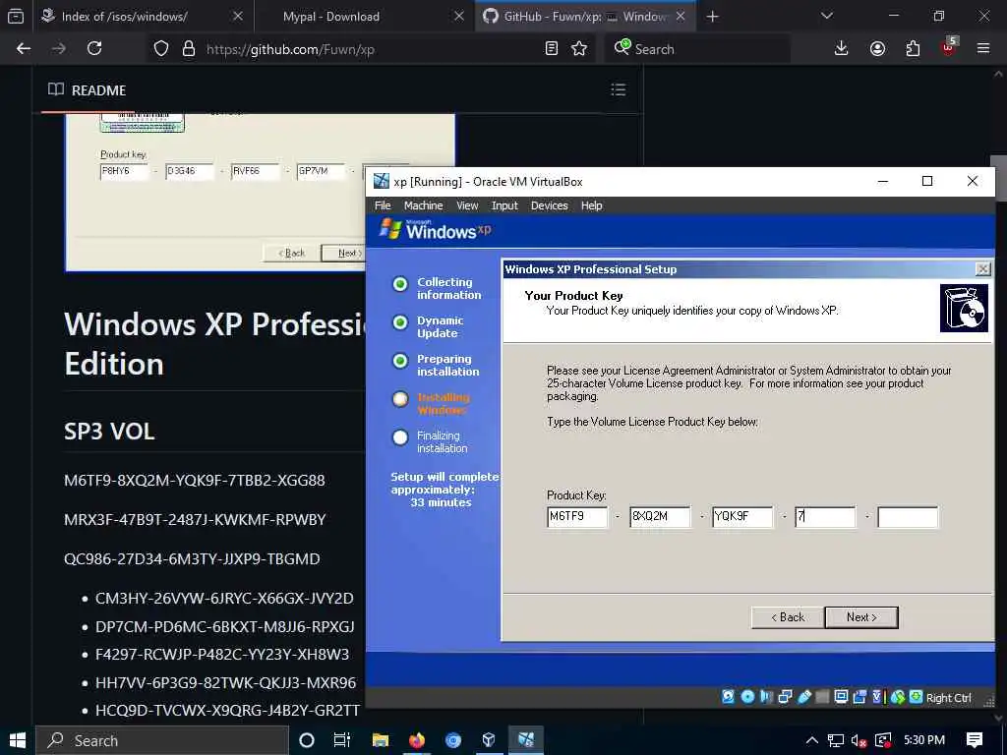
Task: Select key text MRX3F-47B9T-2487J-KWKMF-RPWBY
Action: (x=195, y=519)
